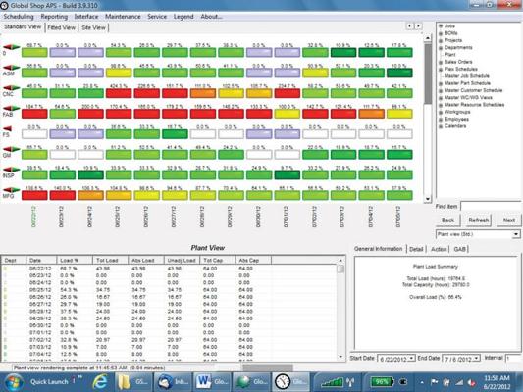
Task: Expand the Jobs tree node
Action: pos(441,26)
